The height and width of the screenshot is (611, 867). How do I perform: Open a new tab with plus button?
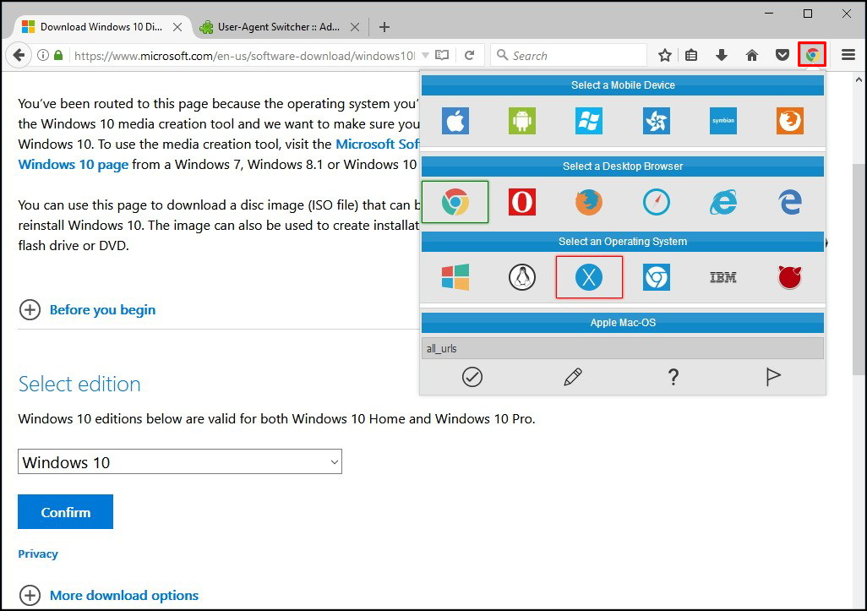pos(384,26)
